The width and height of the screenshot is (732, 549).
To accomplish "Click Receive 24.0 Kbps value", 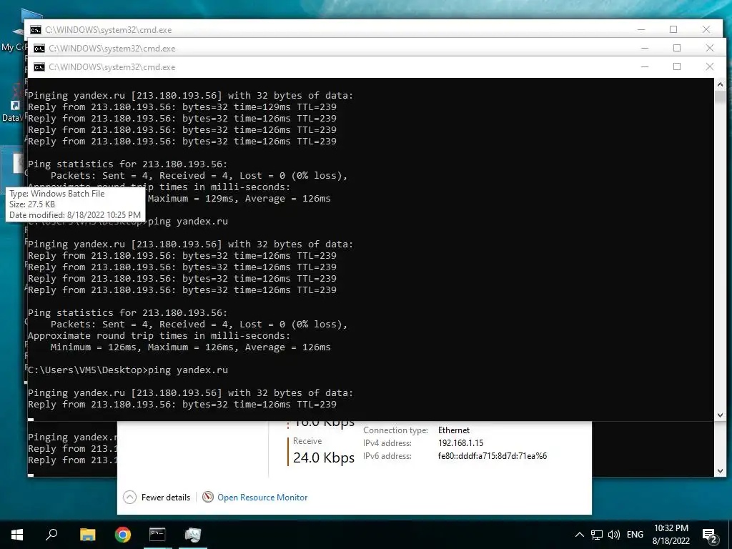I will (x=324, y=457).
